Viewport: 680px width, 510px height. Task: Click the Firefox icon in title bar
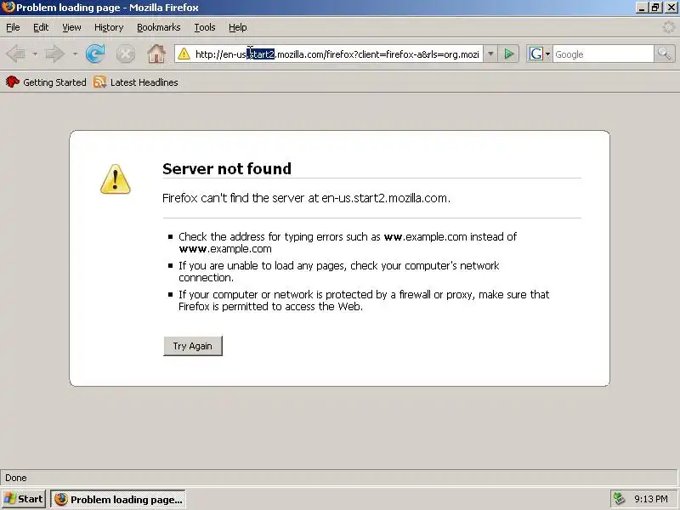(x=8, y=8)
